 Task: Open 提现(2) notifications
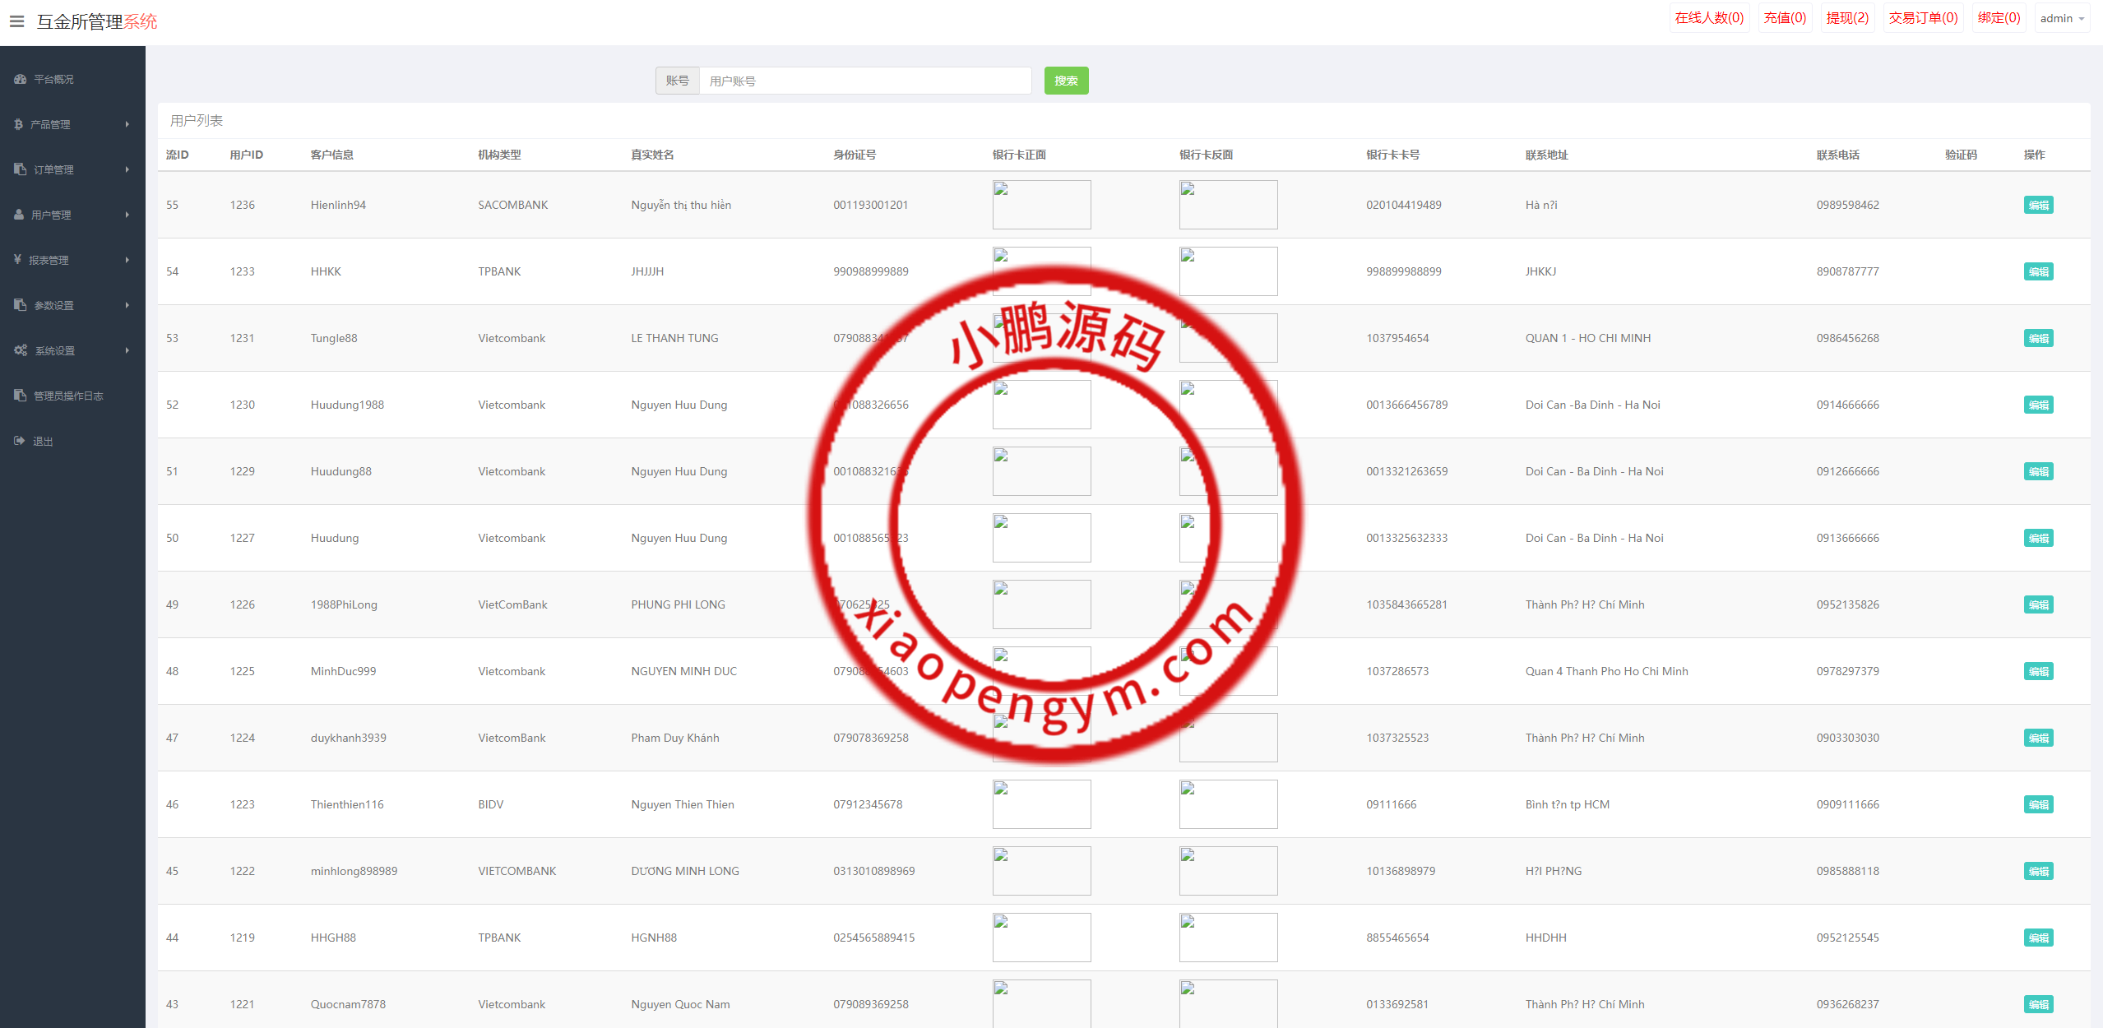tap(1846, 18)
